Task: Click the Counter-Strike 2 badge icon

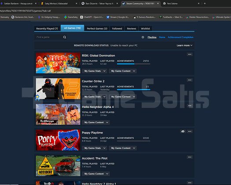Action: 37,97
